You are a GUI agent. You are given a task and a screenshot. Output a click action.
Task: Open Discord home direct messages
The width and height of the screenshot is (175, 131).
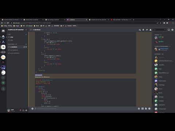click(3, 31)
